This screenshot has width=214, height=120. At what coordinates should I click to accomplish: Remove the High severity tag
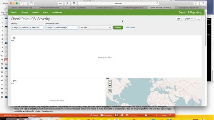point(13,27)
